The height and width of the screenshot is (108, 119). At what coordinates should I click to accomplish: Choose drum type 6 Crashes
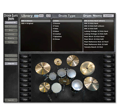67,34
